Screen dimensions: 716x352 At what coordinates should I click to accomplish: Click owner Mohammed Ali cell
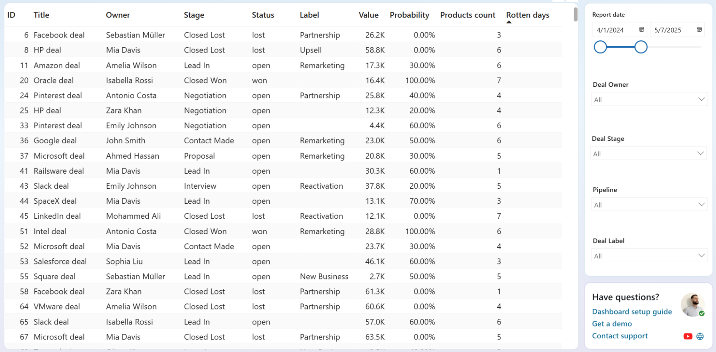pos(133,216)
